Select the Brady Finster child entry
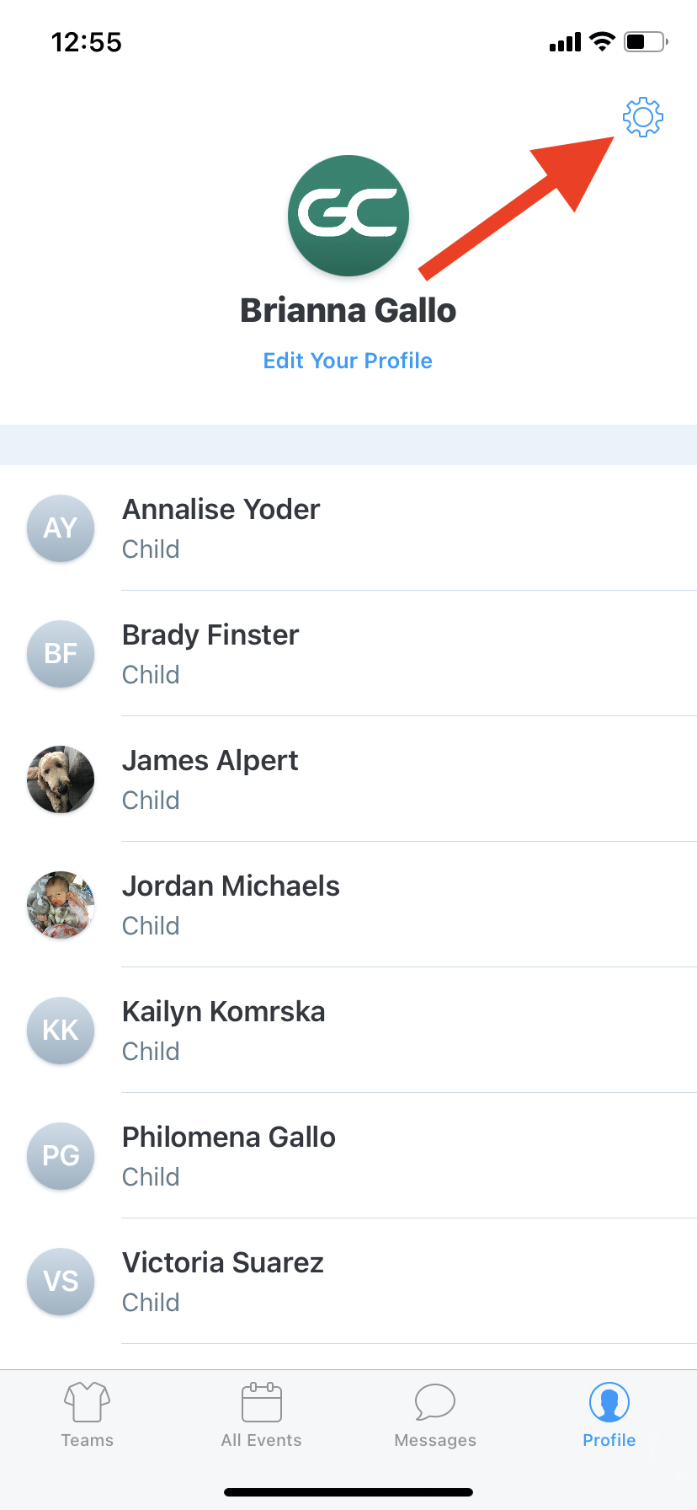697x1510 pixels. pyautogui.click(x=348, y=654)
